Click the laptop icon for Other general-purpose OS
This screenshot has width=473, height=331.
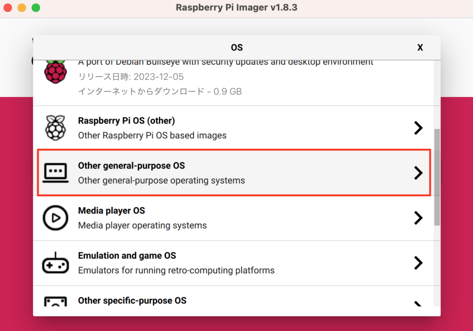pyautogui.click(x=55, y=173)
